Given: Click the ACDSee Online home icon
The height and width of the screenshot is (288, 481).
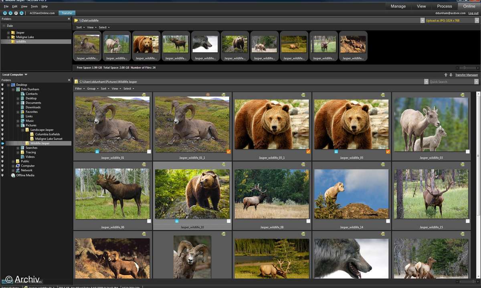Looking at the screenshot, I should (5, 13).
